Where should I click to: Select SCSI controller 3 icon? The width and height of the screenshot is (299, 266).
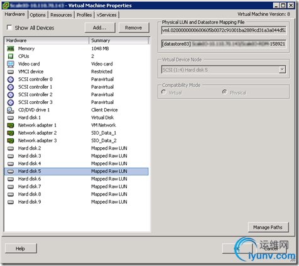pyautogui.click(x=11, y=103)
